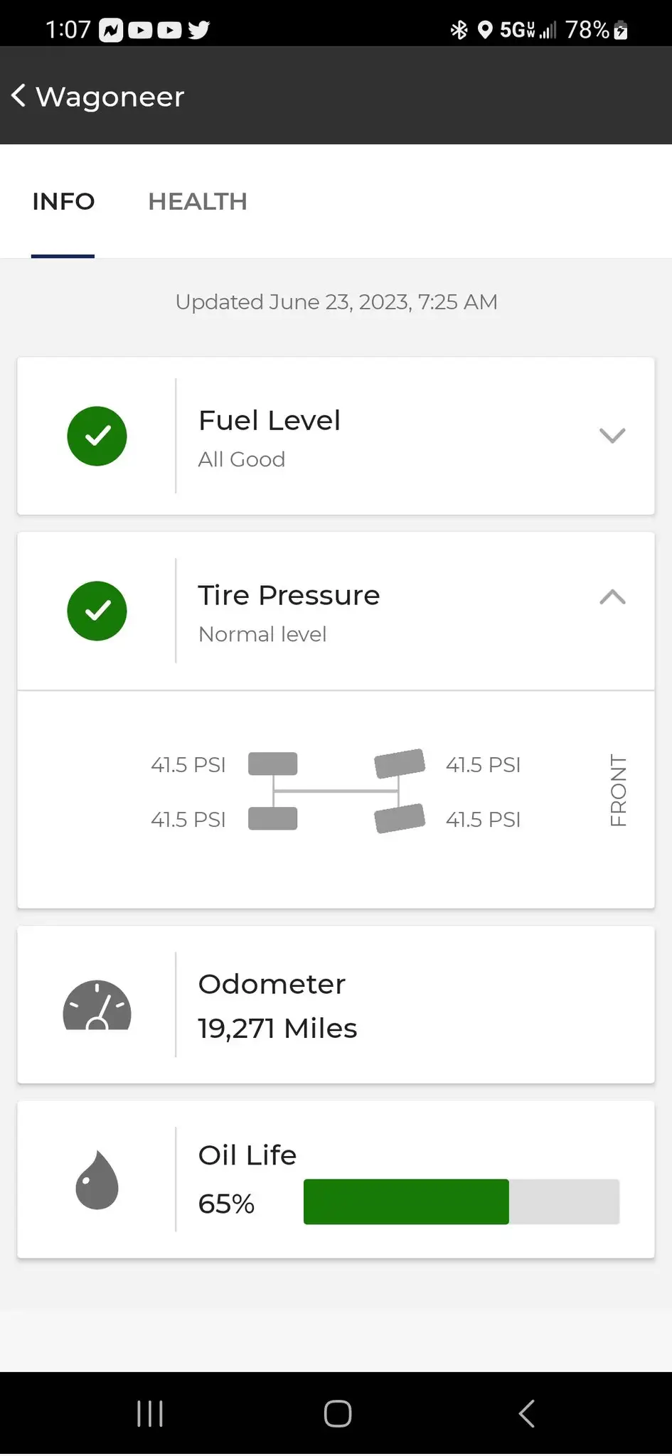The image size is (672, 1456).
Task: Tap the Fuel Level card title
Action: [x=270, y=420]
